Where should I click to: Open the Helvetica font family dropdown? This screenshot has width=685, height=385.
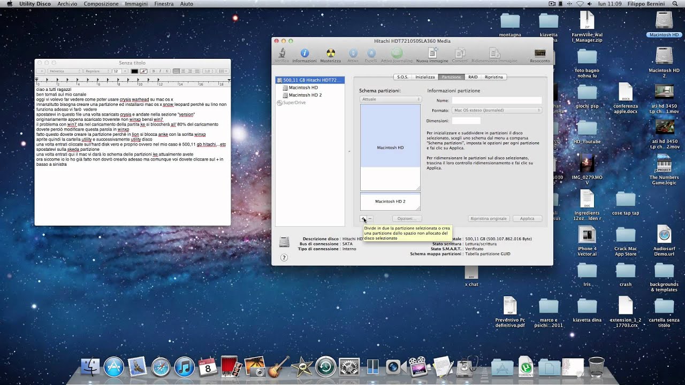[65, 71]
